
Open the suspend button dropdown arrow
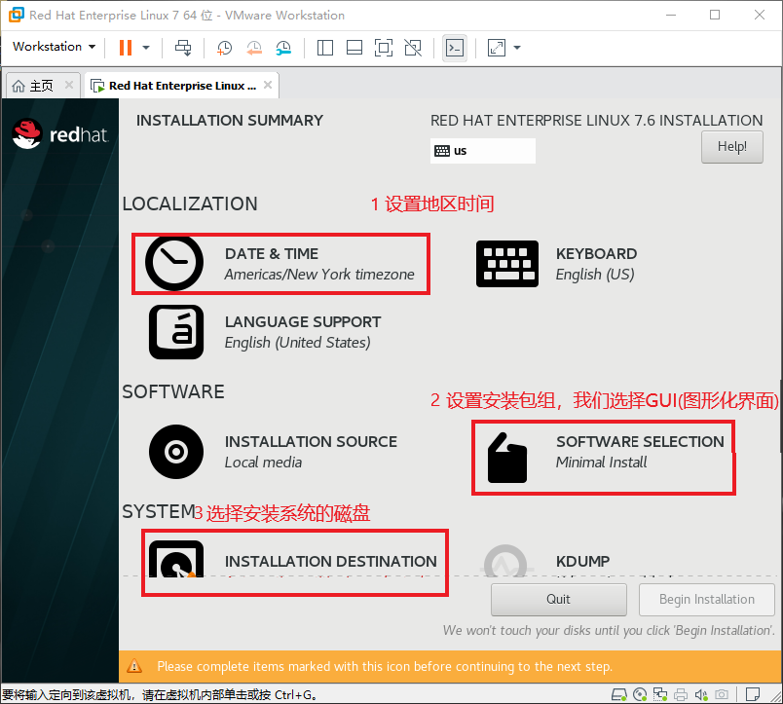tap(145, 48)
